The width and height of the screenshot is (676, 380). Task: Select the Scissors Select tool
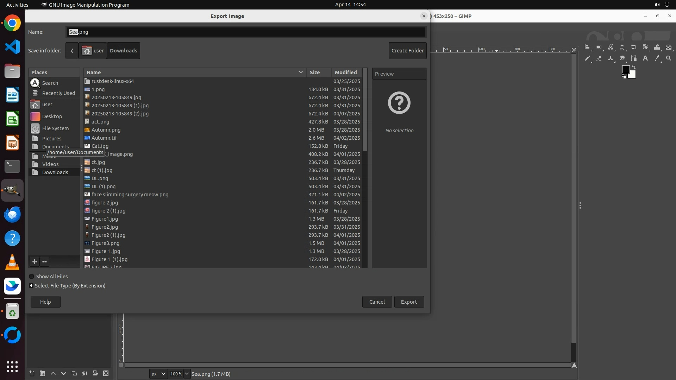click(x=611, y=47)
